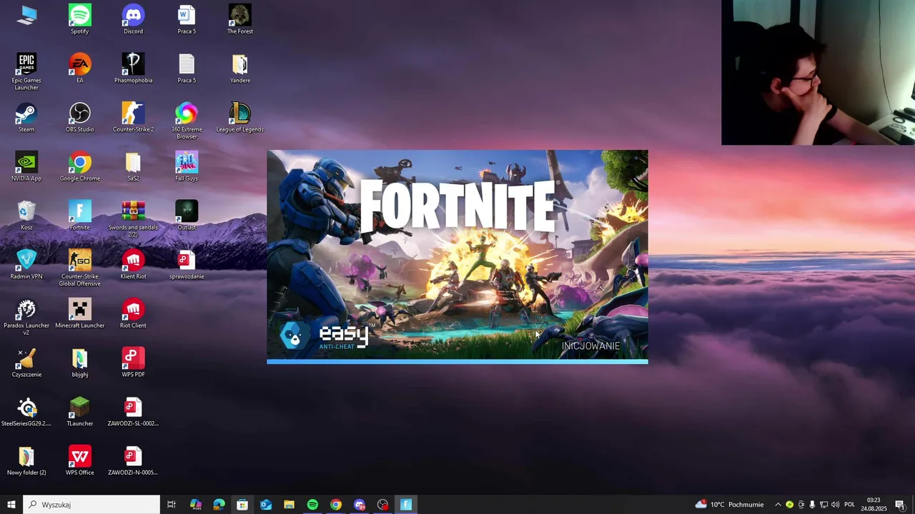Open the clock showing 03:23

tap(874, 505)
